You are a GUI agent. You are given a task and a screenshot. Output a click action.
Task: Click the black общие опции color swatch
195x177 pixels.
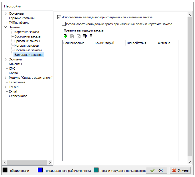click(x=5, y=170)
